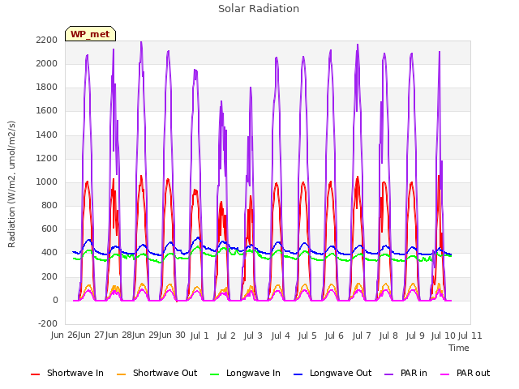Click the Jul 11 x-axis tick label
This screenshot has height=389, width=519.
coord(470,336)
